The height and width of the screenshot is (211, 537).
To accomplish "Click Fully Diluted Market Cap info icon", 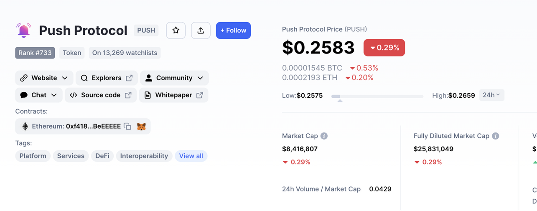I will point(496,136).
